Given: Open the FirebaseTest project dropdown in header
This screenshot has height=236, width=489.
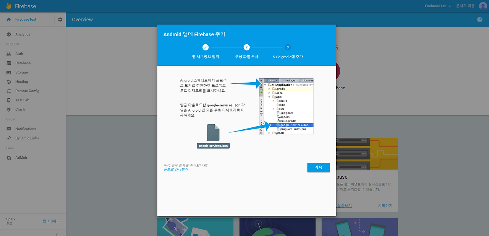Looking at the screenshot, I should coord(438,6).
